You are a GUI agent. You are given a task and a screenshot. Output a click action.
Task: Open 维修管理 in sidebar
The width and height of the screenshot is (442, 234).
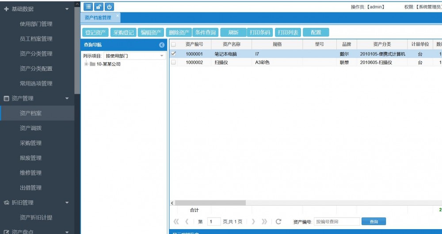[31, 173]
